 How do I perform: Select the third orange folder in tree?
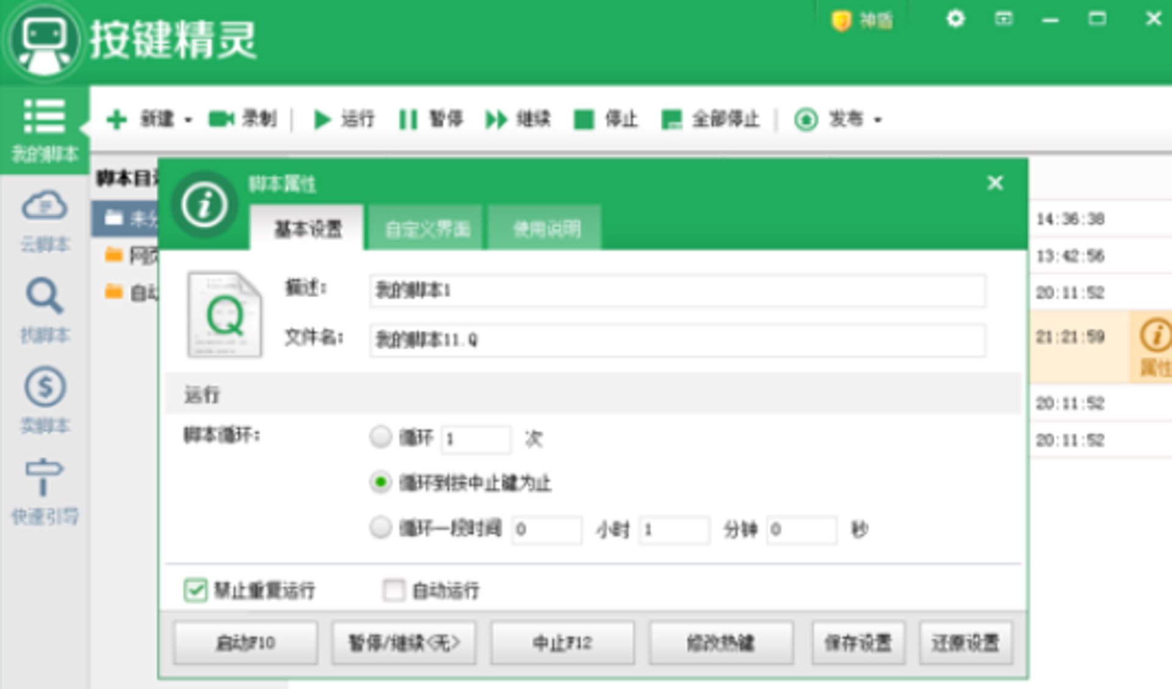pyautogui.click(x=130, y=292)
